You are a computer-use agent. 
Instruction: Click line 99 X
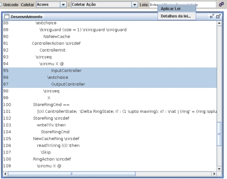tap(49, 98)
